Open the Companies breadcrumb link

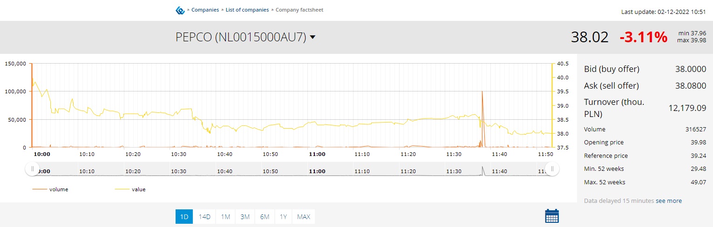pyautogui.click(x=205, y=10)
